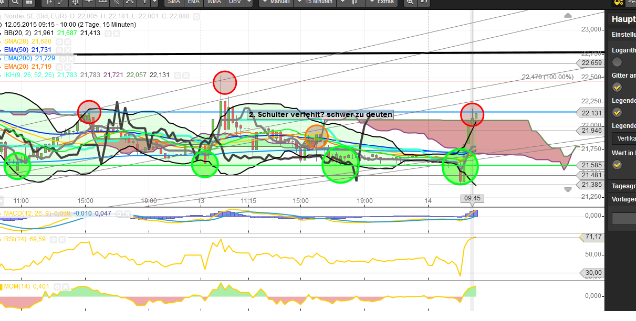Image resolution: width=636 pixels, height=321 pixels.
Task: Add WMA indicator from toolbar
Action: click(x=214, y=2)
